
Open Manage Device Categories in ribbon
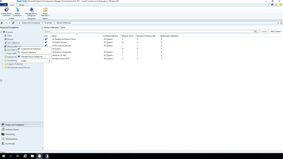(31, 12)
